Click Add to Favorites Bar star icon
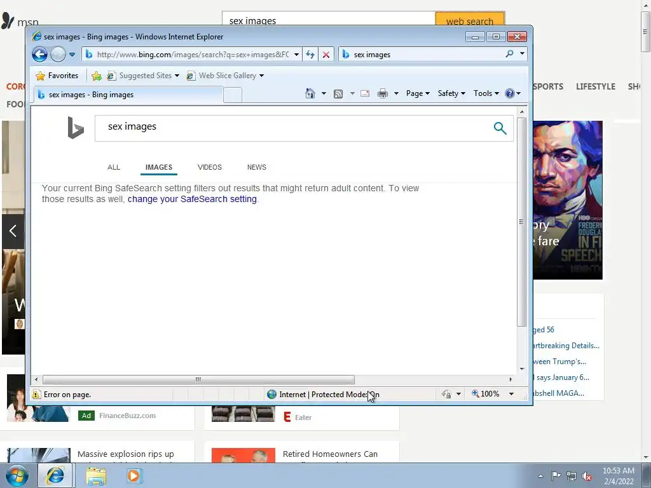Screen dimensions: 651x488 tap(97, 76)
